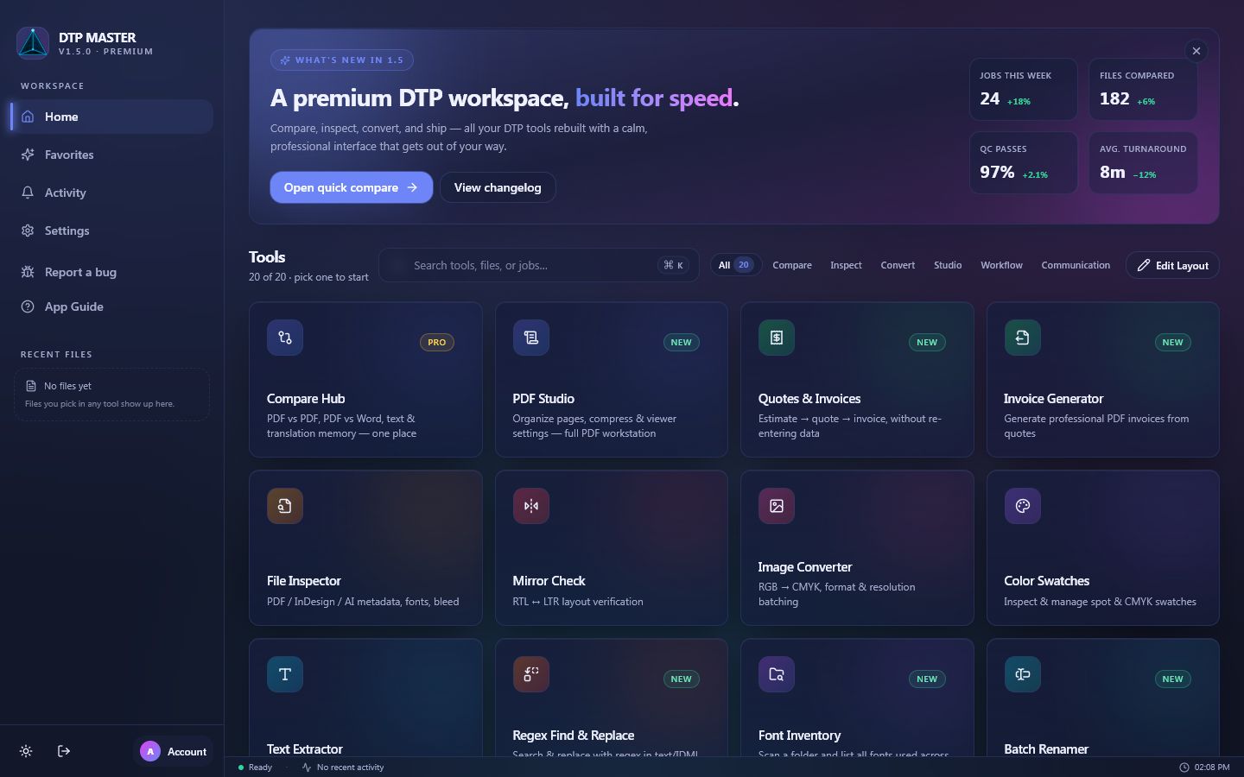Viewport: 1244px width, 777px height.
Task: Click the PRO badge on Compare Hub
Action: click(x=437, y=342)
